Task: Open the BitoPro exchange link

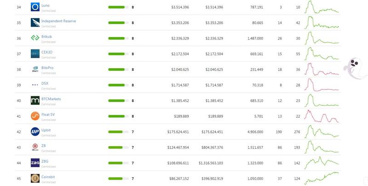Action: click(47, 68)
